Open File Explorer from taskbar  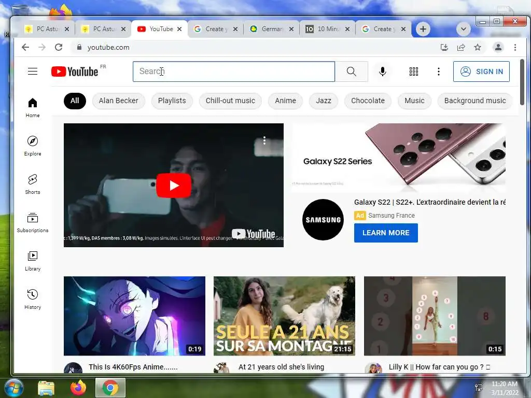[x=46, y=388]
